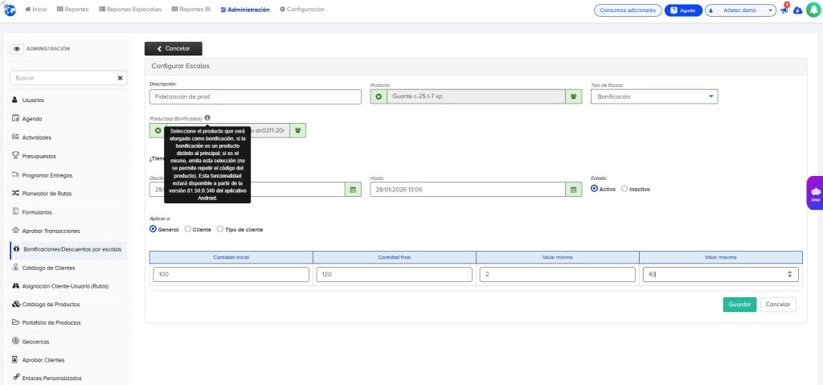Click the Valor máximo column header
This screenshot has height=385, width=823.
pos(721,257)
